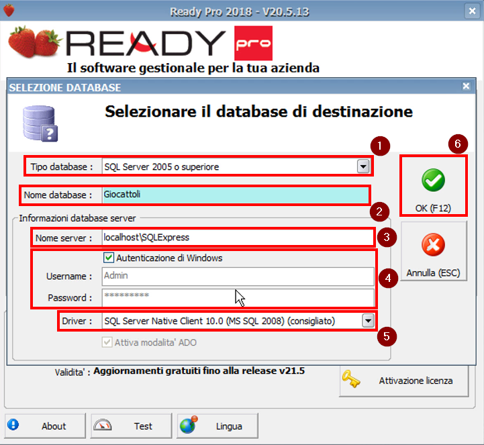
Task: Click the About button with info icon
Action: (x=45, y=426)
